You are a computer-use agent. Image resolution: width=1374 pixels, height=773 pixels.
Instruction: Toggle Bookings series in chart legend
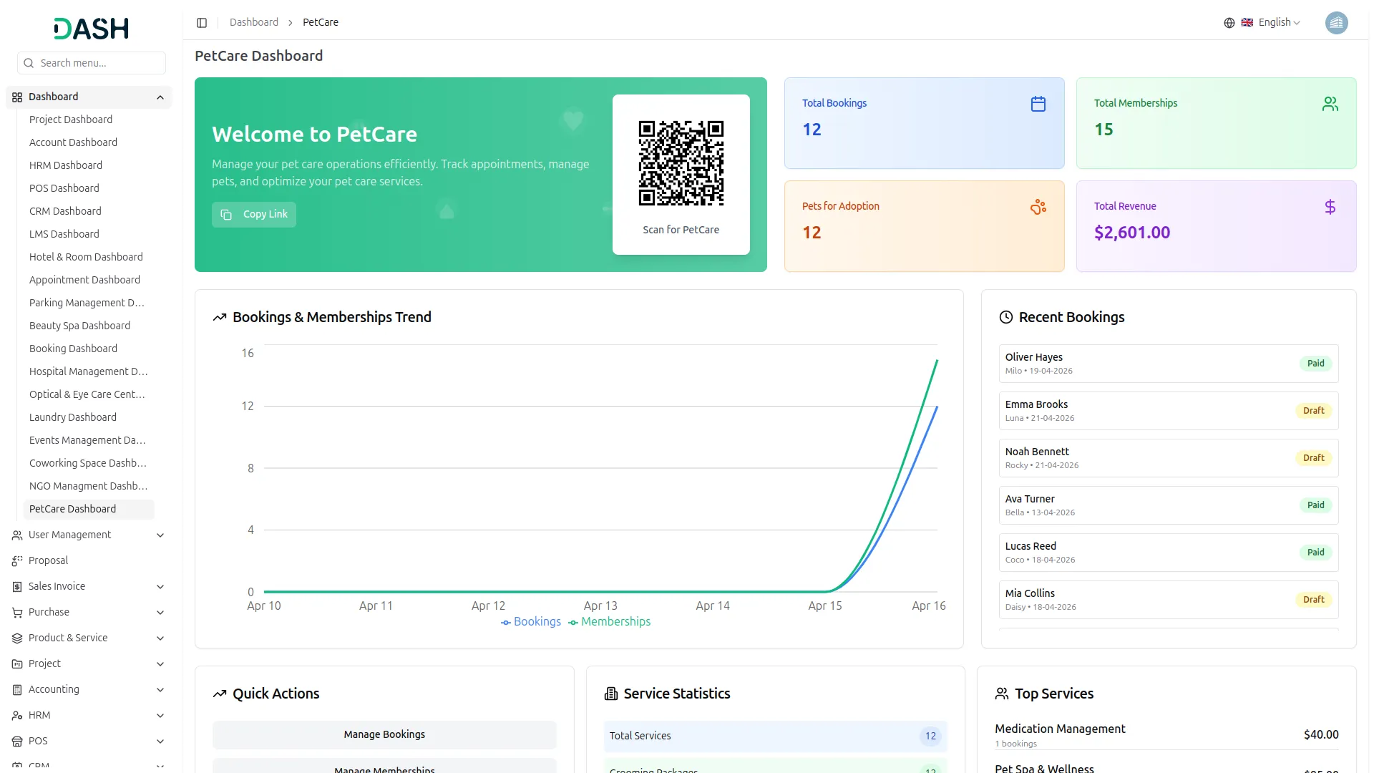point(530,622)
